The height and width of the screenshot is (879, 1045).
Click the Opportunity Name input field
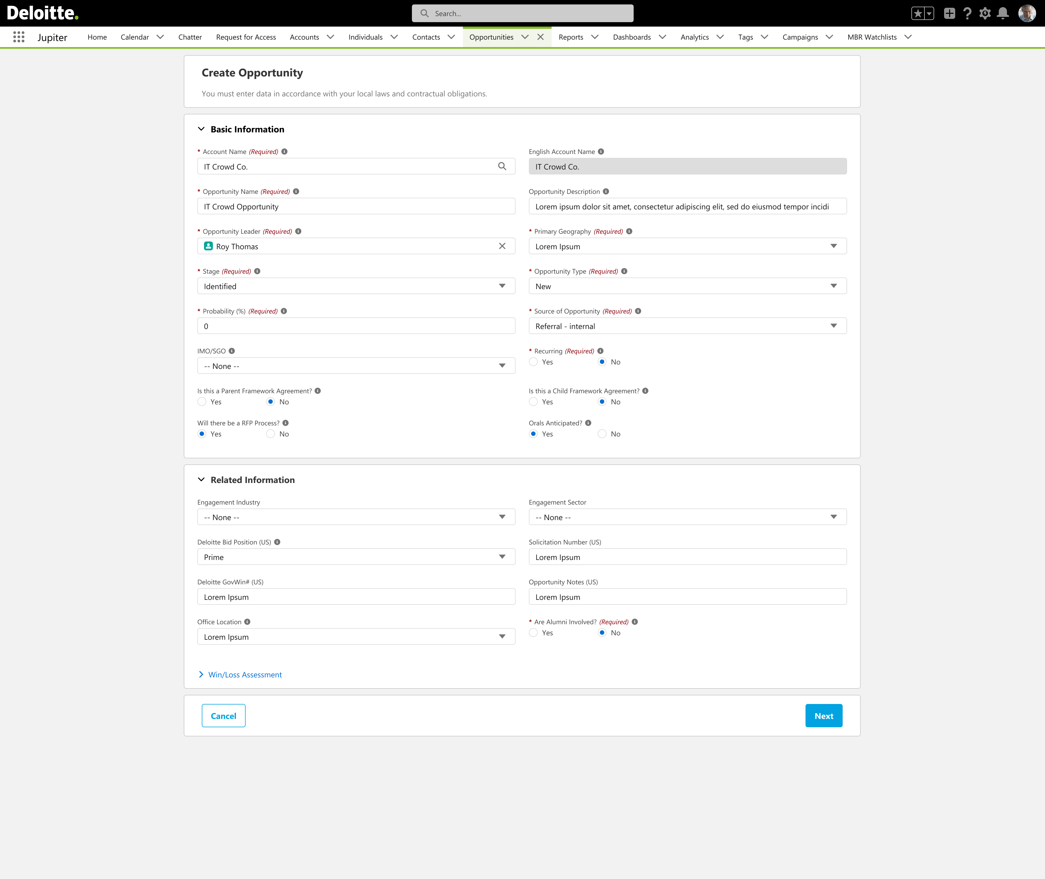356,206
